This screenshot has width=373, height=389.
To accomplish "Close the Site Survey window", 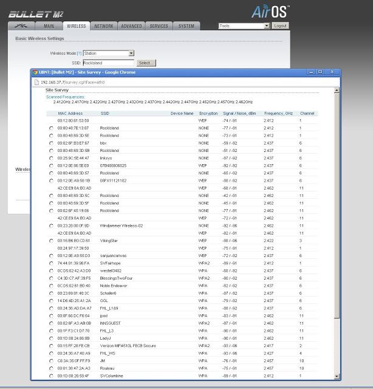I will 332,72.
